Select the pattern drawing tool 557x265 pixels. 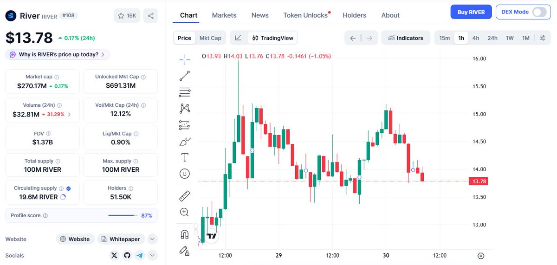184,109
